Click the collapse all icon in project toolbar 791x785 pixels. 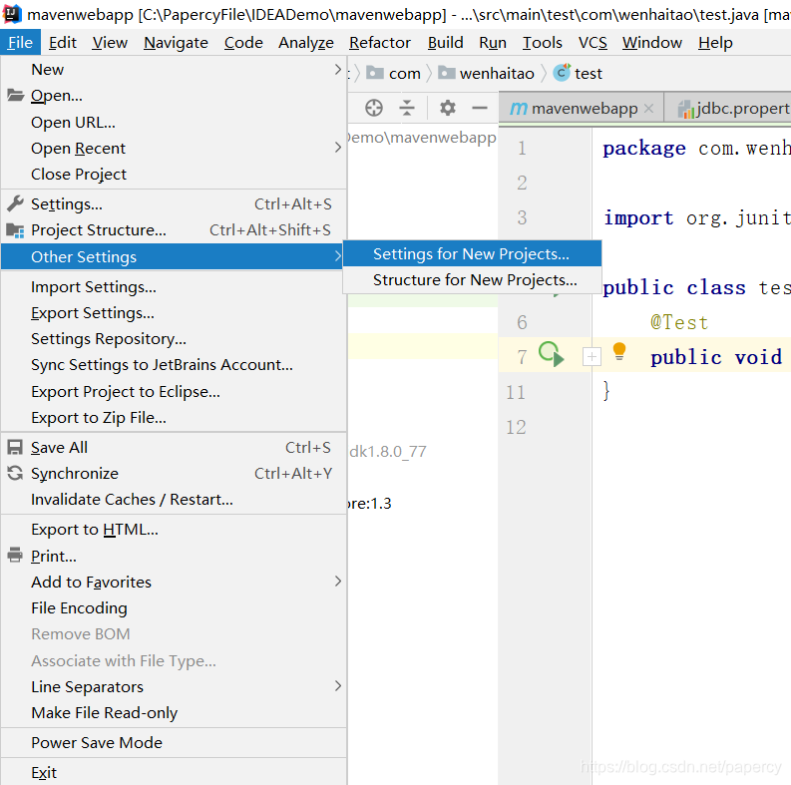407,108
